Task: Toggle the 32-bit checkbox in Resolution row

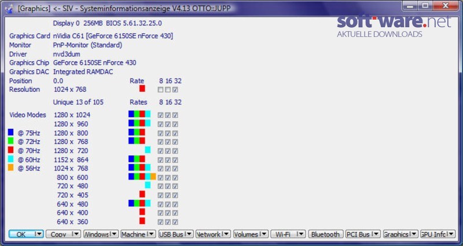Action: point(175,90)
